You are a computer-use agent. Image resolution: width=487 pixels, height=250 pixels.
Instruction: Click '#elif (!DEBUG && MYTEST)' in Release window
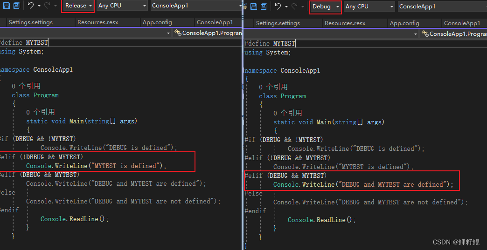(42, 157)
